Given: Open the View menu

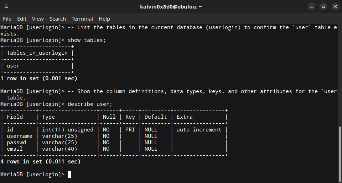Looking at the screenshot, I should pos(38,19).
